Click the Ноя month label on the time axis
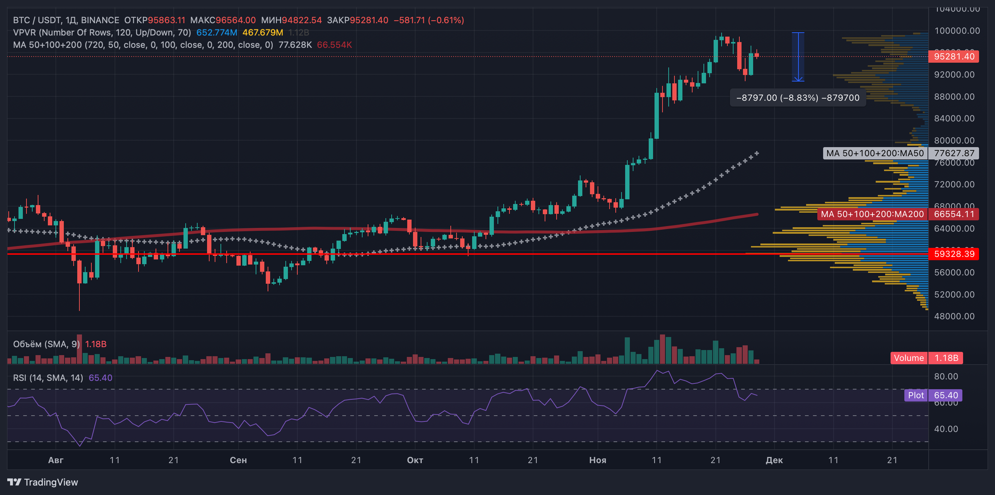The height and width of the screenshot is (495, 995). coord(598,460)
